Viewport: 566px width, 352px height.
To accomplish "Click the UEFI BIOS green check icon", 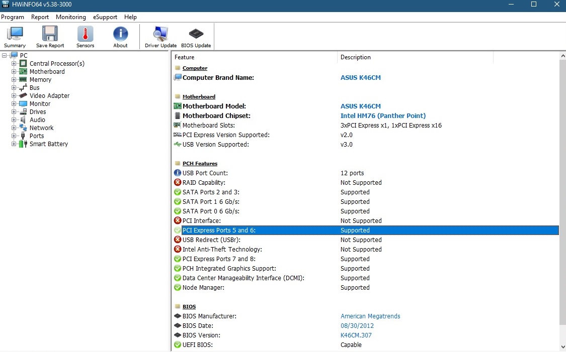I will point(177,345).
